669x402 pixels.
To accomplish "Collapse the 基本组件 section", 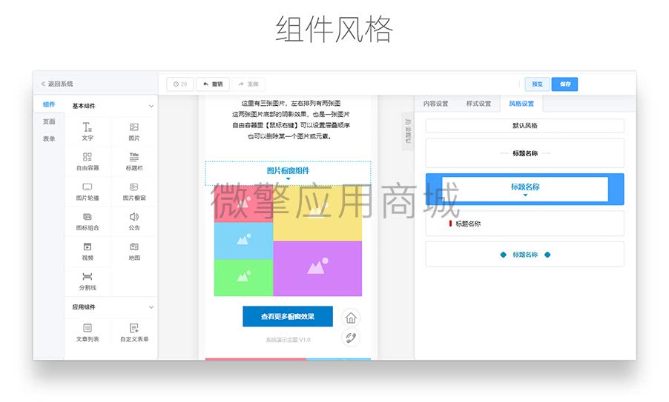I will (151, 106).
